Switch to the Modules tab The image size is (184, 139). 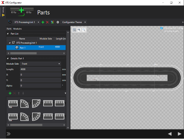click(17, 29)
